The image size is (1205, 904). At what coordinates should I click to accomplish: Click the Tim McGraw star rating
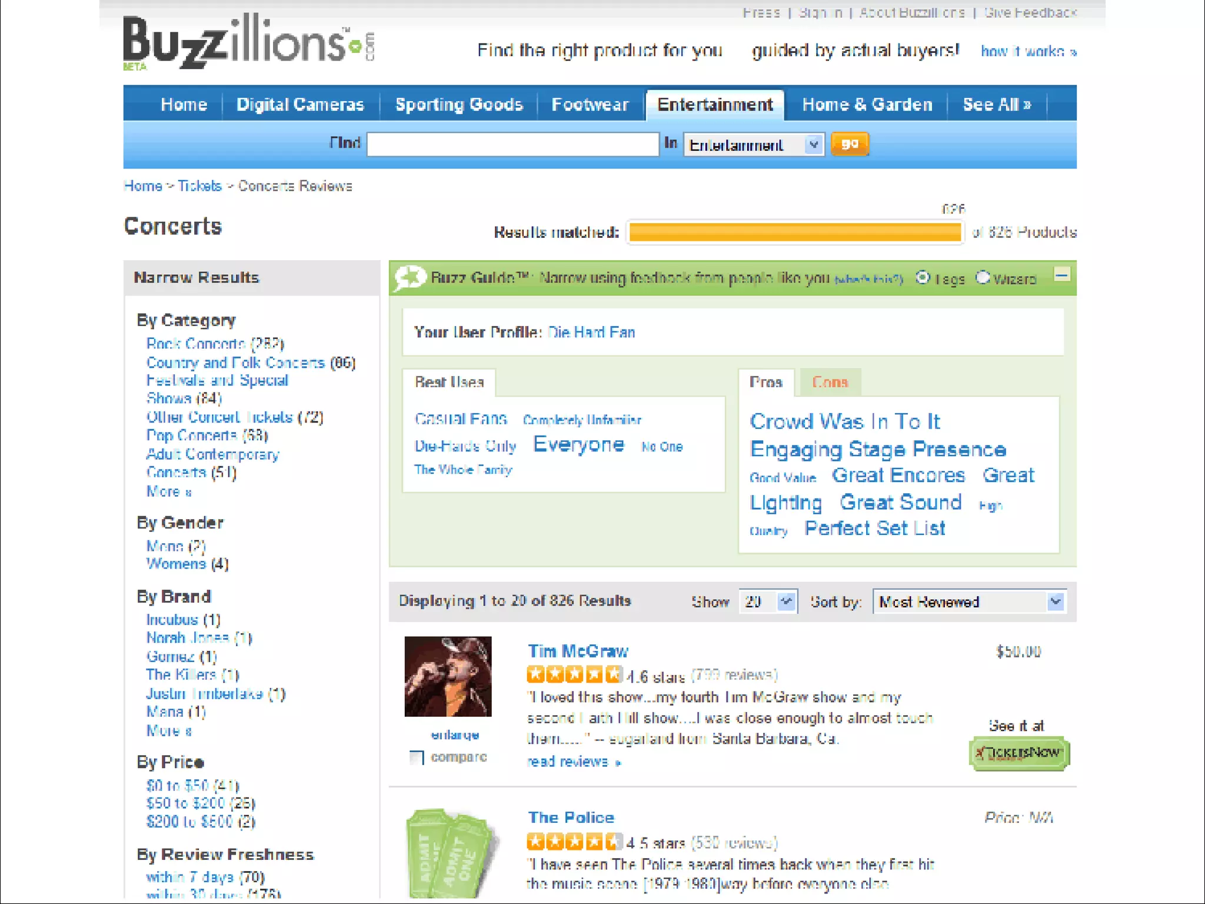(574, 674)
